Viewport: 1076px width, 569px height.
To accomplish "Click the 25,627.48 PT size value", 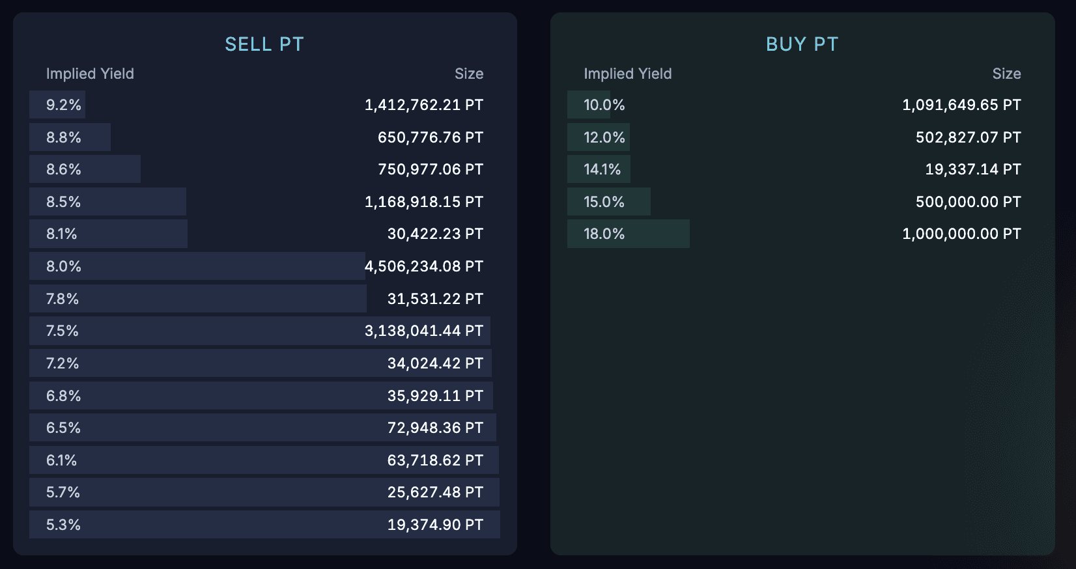I will click(x=435, y=492).
